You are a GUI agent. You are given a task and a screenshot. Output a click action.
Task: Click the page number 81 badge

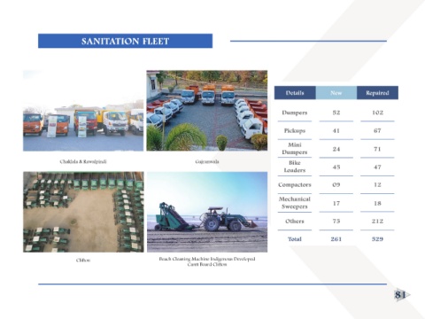(401, 295)
